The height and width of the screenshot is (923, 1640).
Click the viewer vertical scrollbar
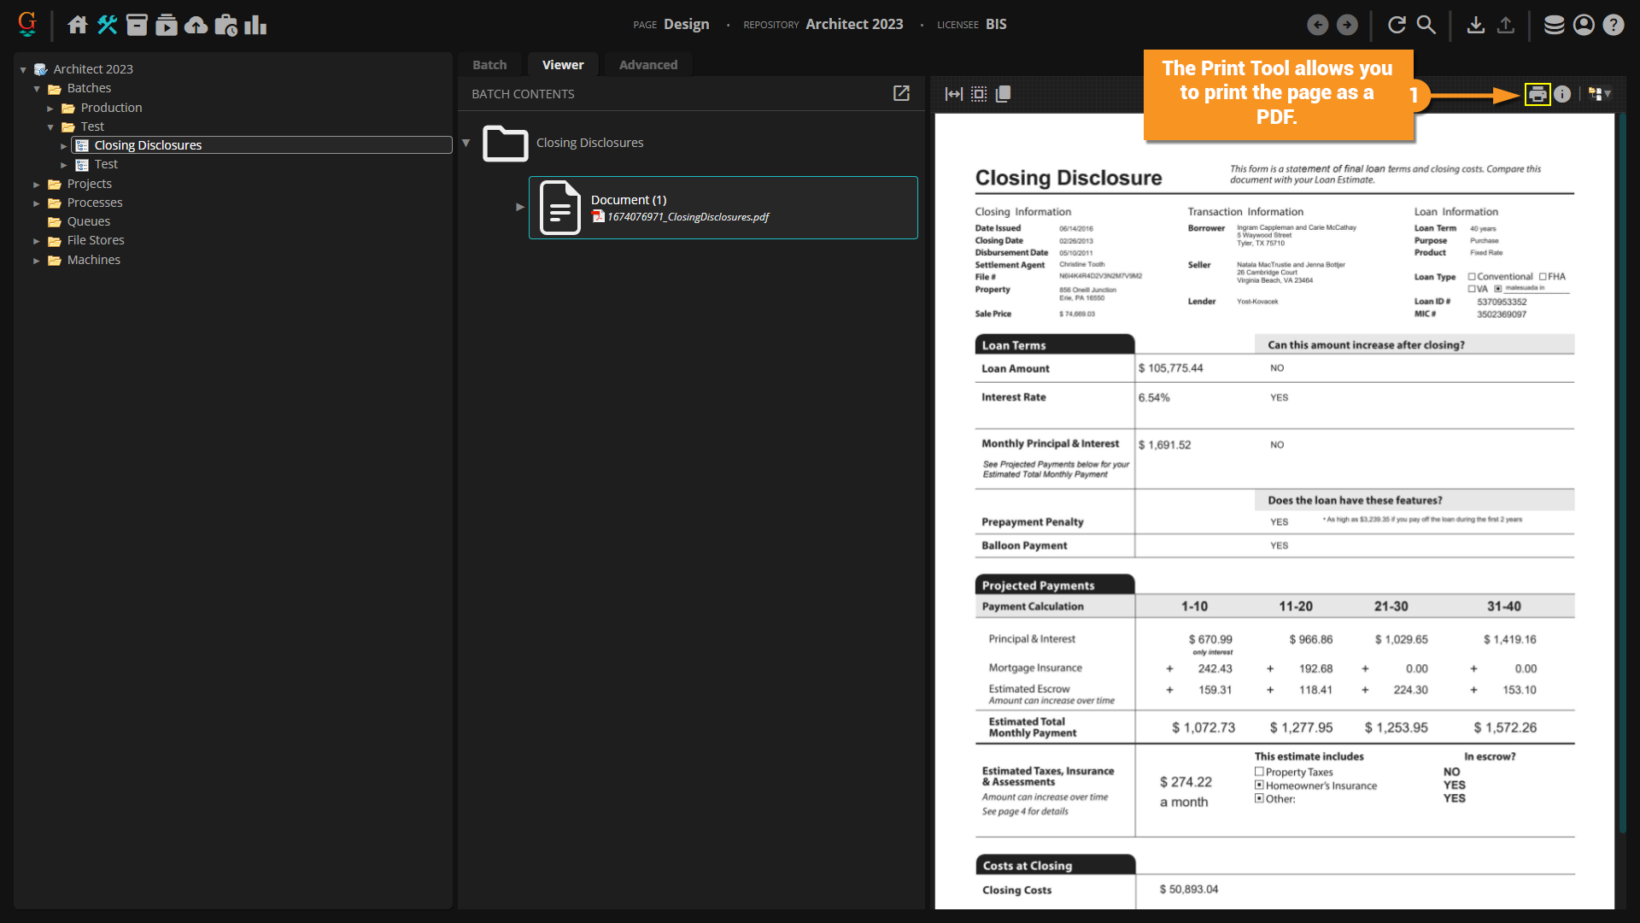[1622, 470]
